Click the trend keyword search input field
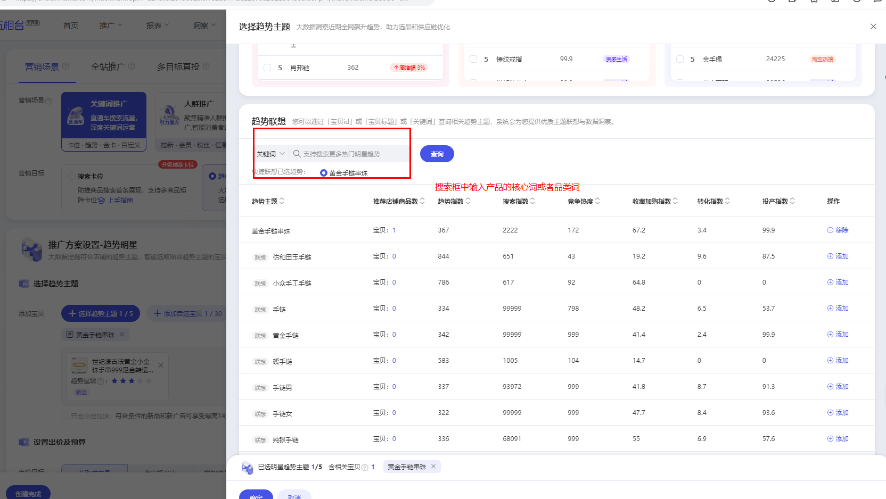Screen dimensions: 886x499 351,154
